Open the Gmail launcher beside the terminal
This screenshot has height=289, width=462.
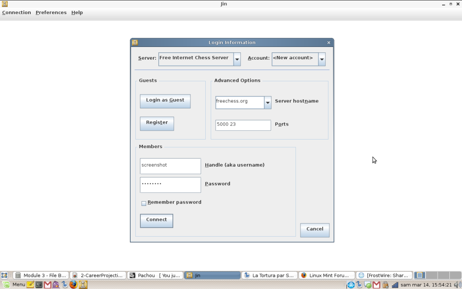pos(47,284)
